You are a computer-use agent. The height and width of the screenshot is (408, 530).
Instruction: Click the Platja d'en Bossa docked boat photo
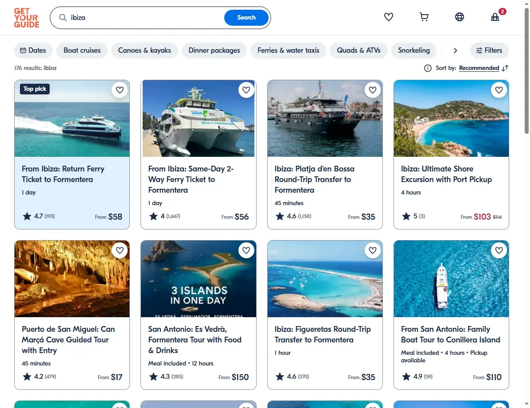pos(325,118)
